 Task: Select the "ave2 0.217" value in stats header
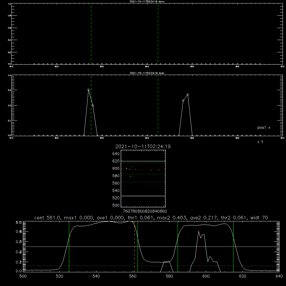pos(203,218)
